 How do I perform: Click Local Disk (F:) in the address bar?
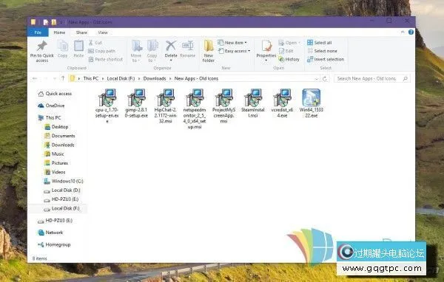[x=121, y=78]
